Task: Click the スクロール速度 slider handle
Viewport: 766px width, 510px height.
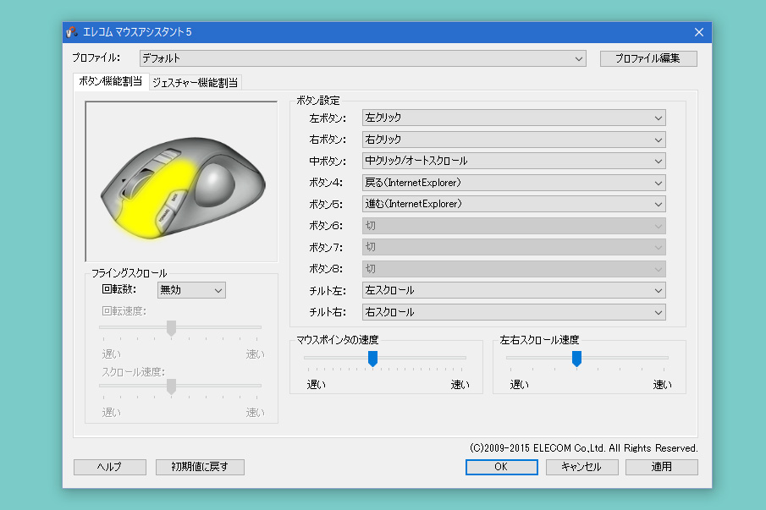Action: tap(171, 387)
